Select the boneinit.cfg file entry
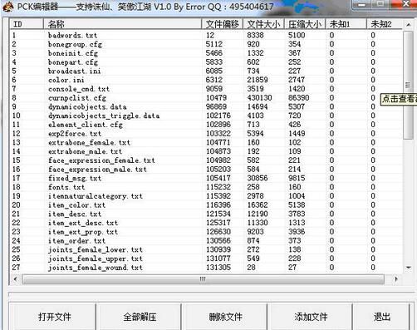 click(x=206, y=53)
